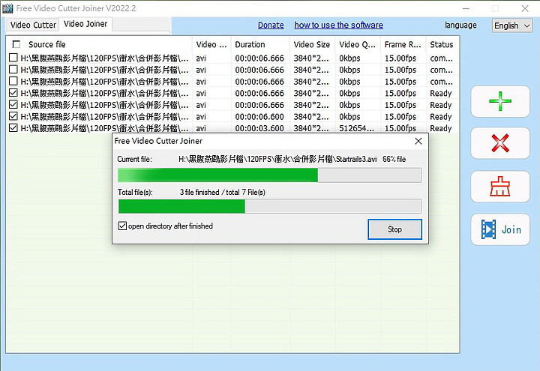This screenshot has width=540, height=371.
Task: Stop the joining process
Action: (394, 229)
